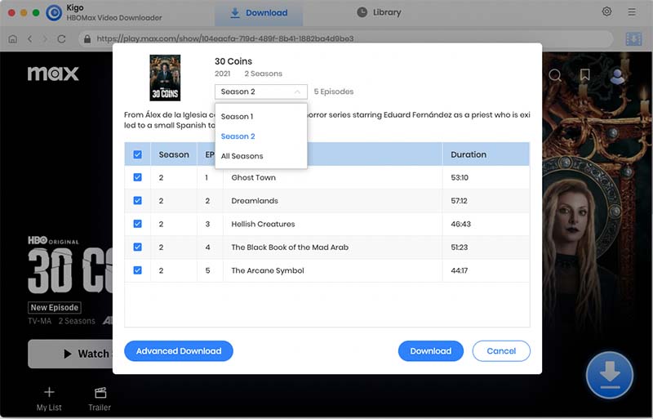The width and height of the screenshot is (653, 419).
Task: Click the 51:23 duration value
Action: [x=460, y=247]
